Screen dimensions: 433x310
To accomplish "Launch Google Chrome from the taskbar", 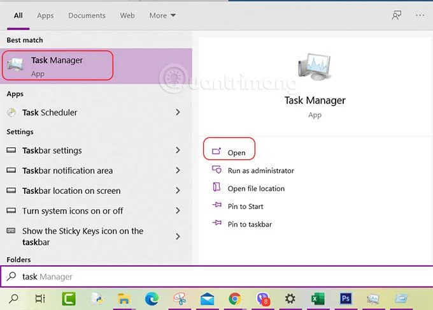I will [235, 299].
